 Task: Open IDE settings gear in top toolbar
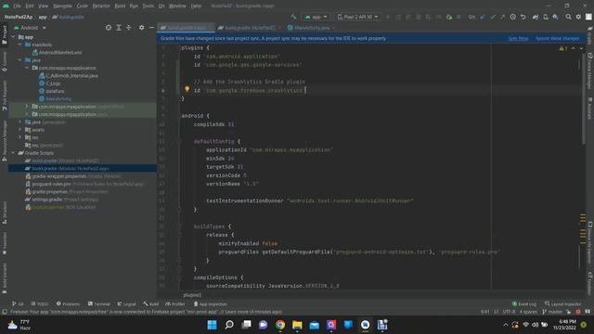click(x=578, y=17)
